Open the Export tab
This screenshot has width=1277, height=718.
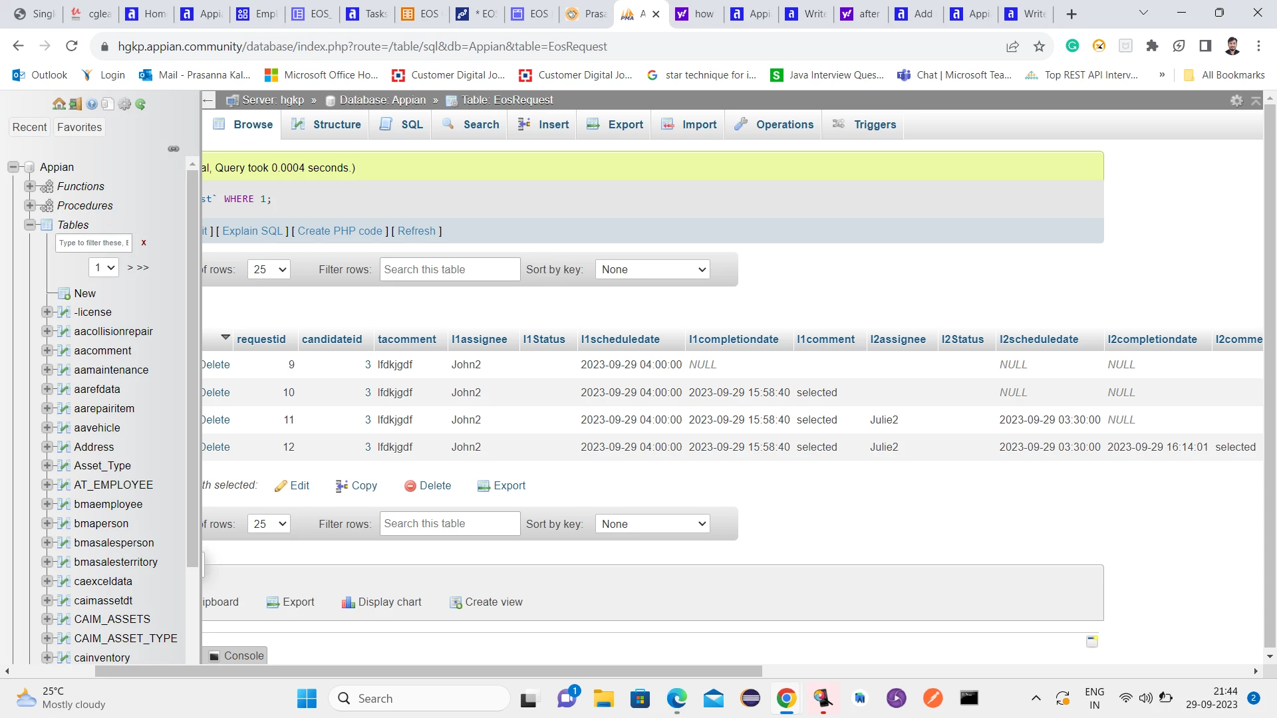pos(615,125)
